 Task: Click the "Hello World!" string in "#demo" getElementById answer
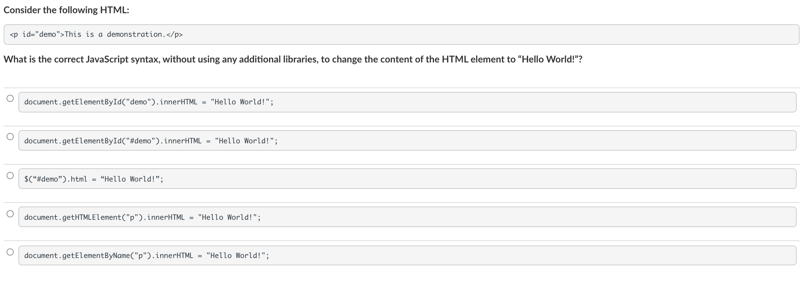point(245,141)
